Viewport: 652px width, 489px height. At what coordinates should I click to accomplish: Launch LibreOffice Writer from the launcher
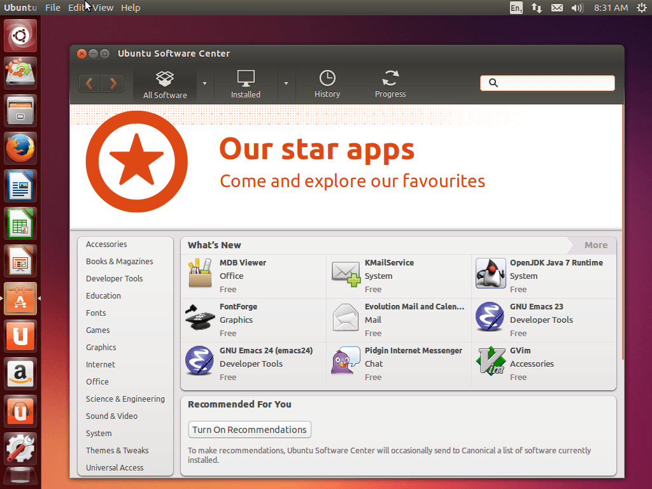pyautogui.click(x=20, y=185)
